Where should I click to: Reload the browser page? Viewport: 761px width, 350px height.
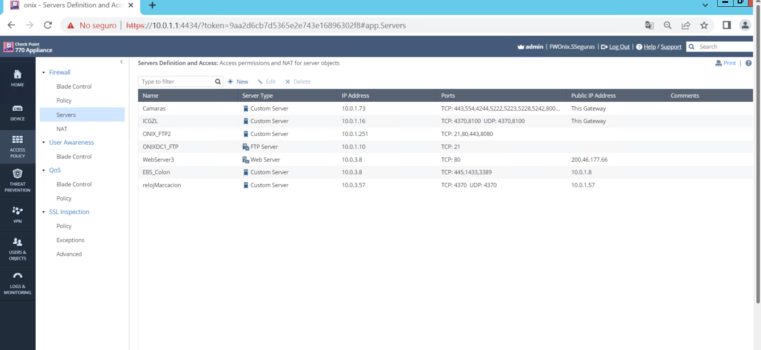click(x=48, y=25)
